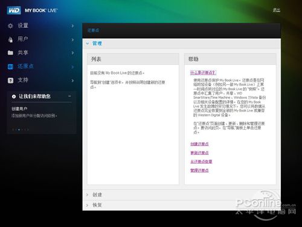Click the question mark icon beside 支持
The image size is (302, 227).
(x=10, y=81)
